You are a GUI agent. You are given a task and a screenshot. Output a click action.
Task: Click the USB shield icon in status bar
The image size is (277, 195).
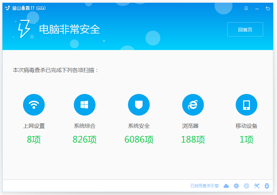pyautogui.click(x=267, y=186)
